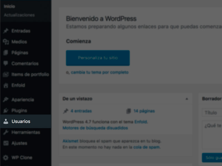Click the Plugins plug icon
Image resolution: width=222 pixels, height=166 pixels.
tap(6, 110)
